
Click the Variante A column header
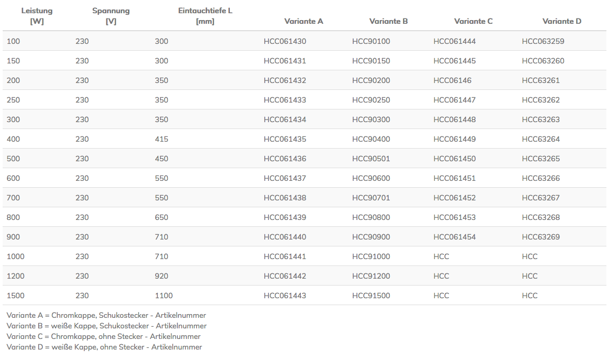click(x=303, y=21)
